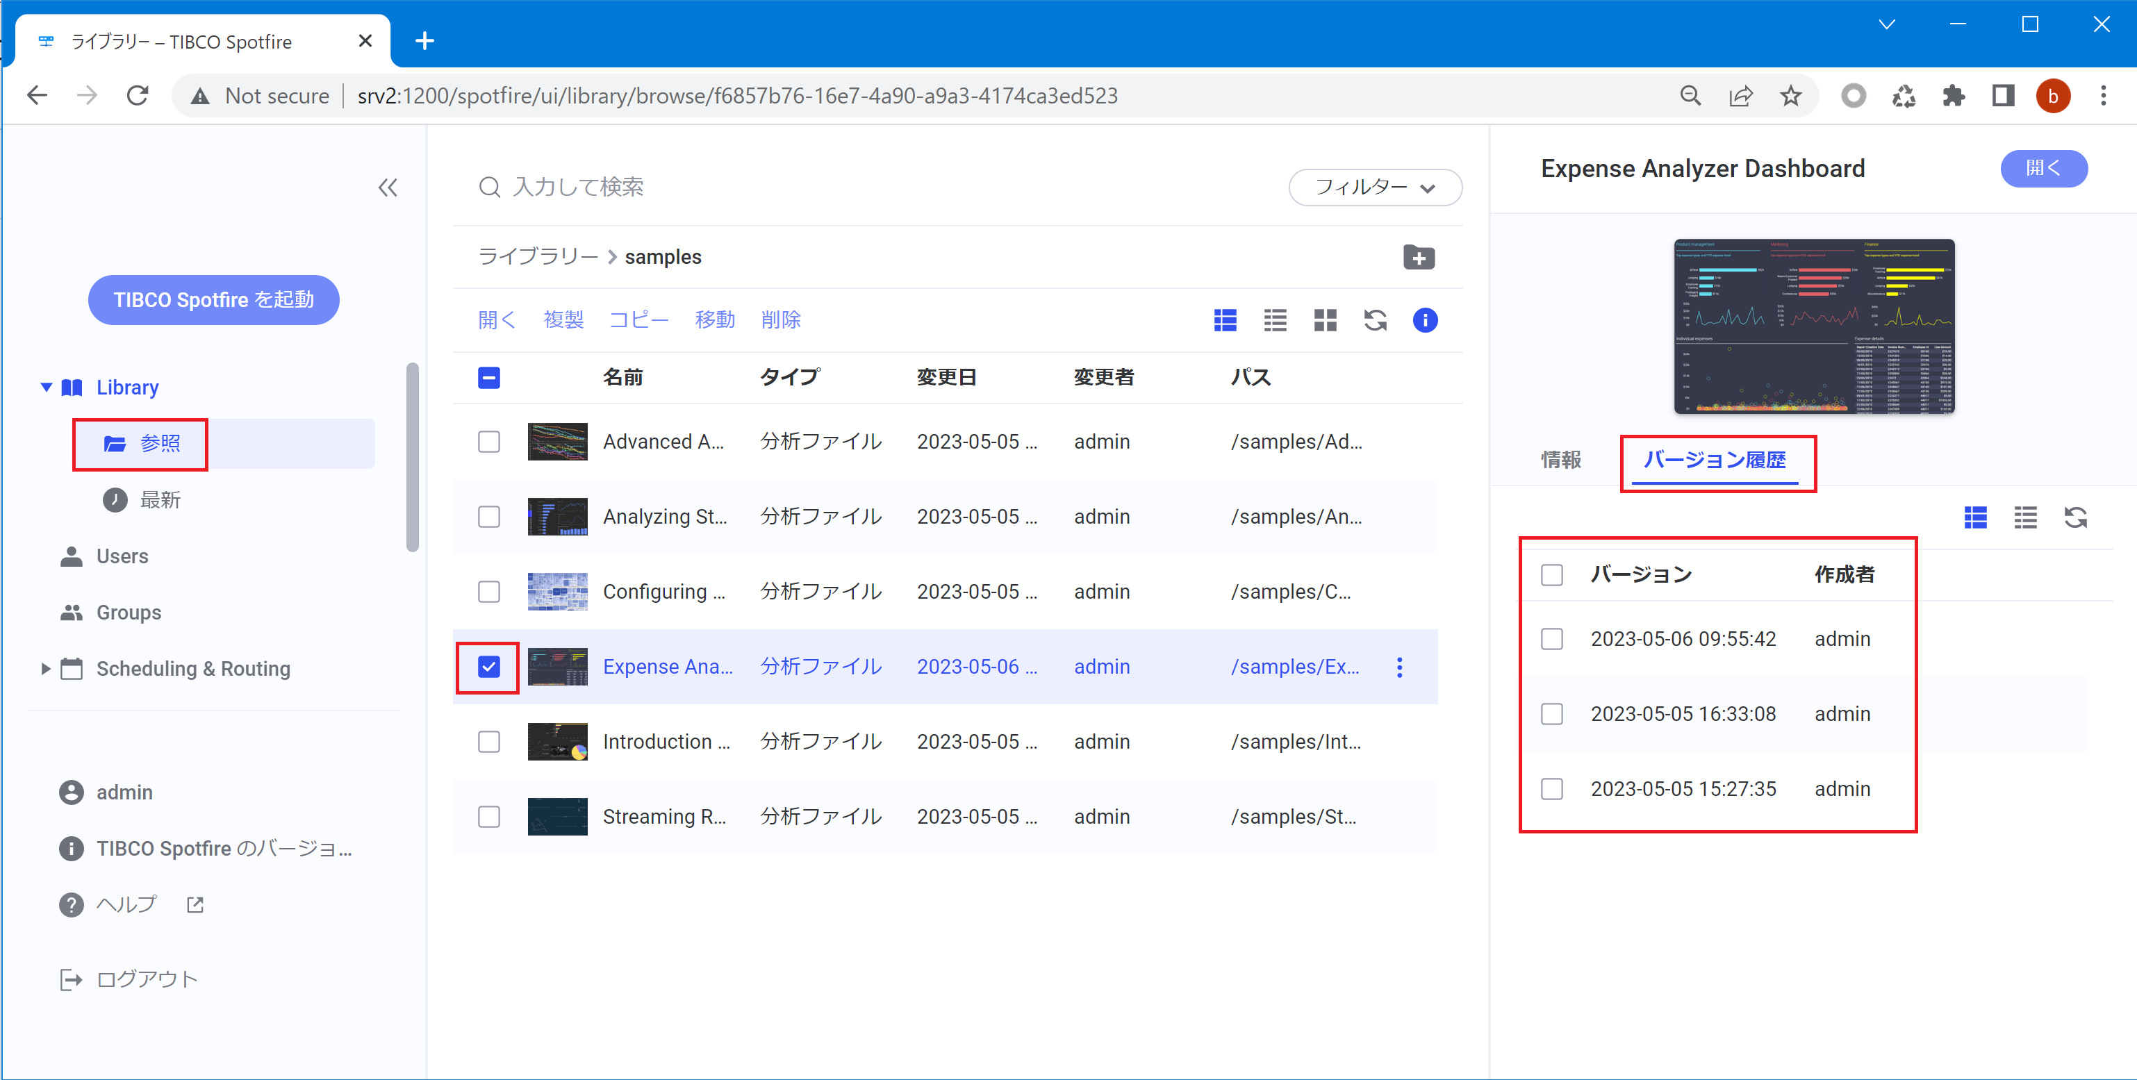
Task: Switch version history to detailed view
Action: (x=1975, y=517)
